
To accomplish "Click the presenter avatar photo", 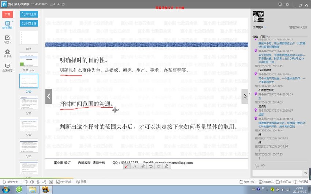I will pyautogui.click(x=258, y=16).
